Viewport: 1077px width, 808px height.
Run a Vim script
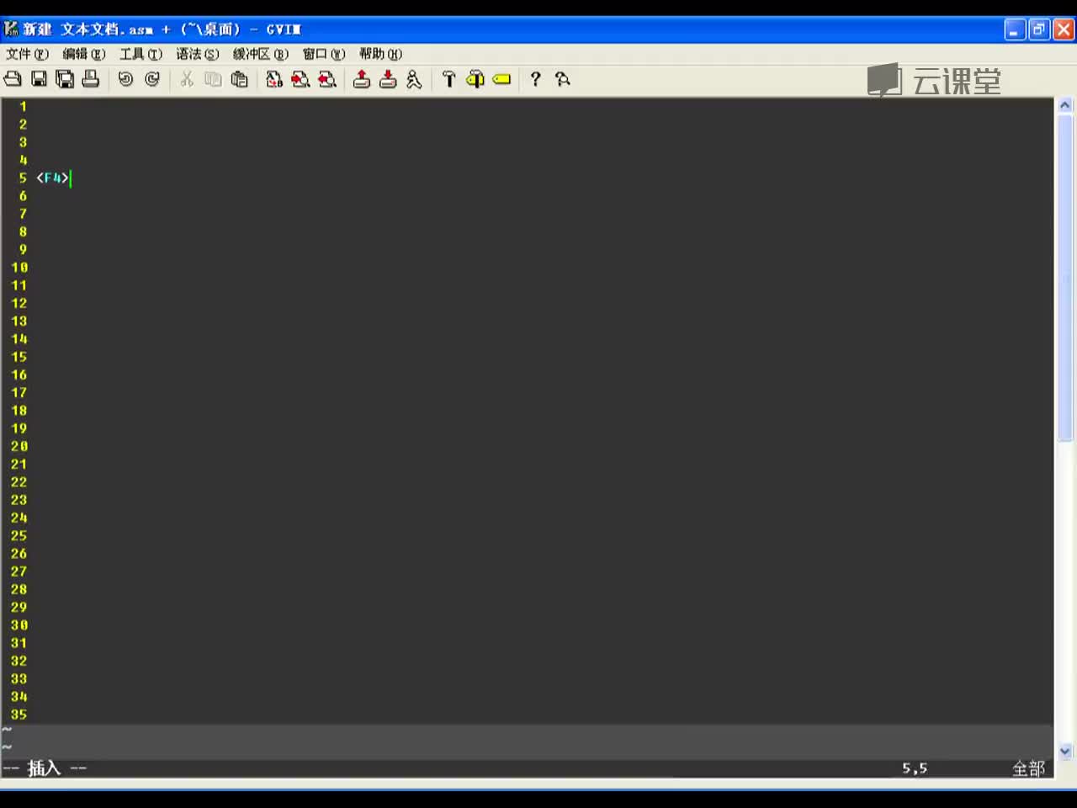[x=414, y=79]
